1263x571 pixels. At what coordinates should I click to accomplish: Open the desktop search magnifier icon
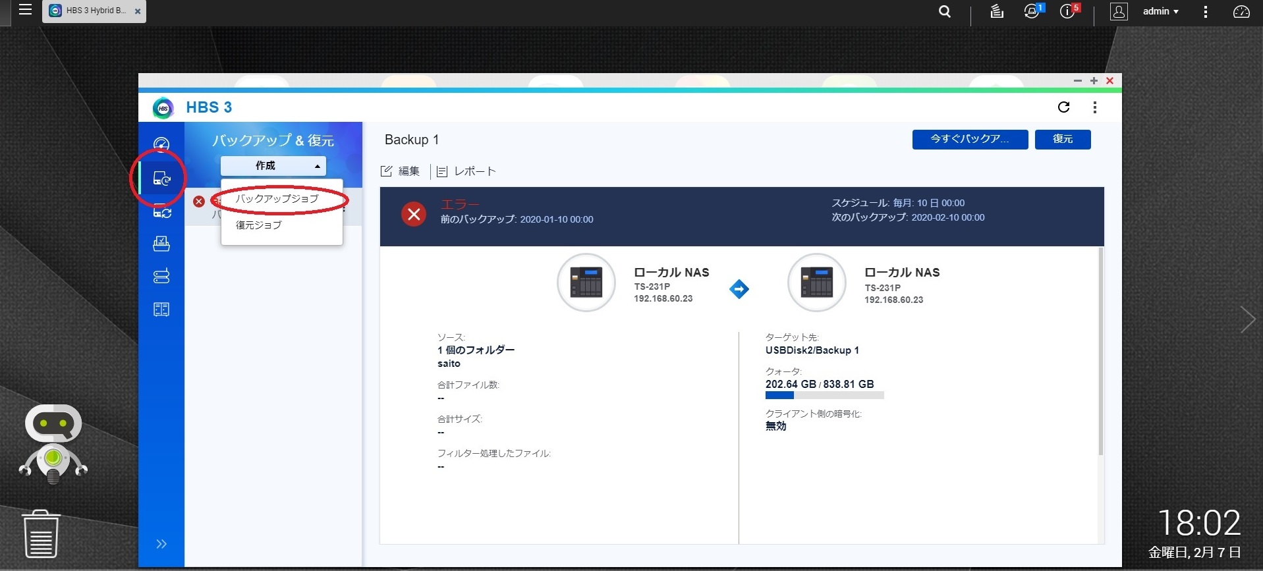(945, 11)
